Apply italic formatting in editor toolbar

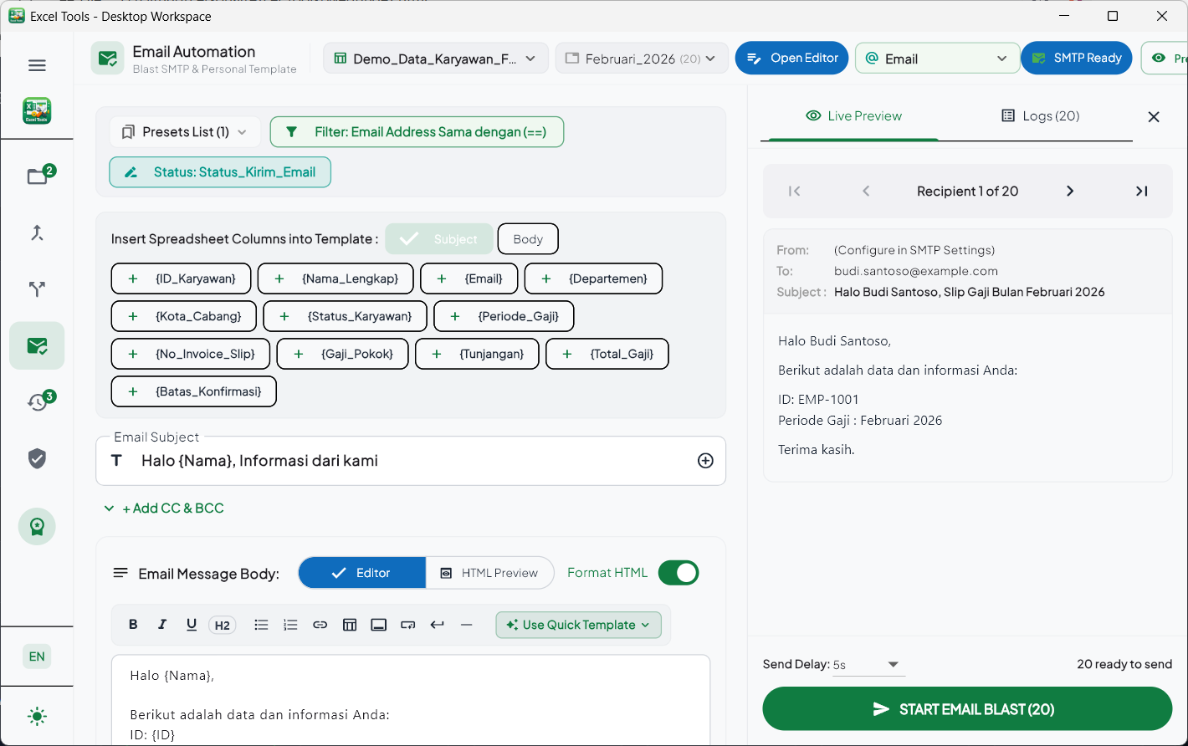pyautogui.click(x=162, y=625)
